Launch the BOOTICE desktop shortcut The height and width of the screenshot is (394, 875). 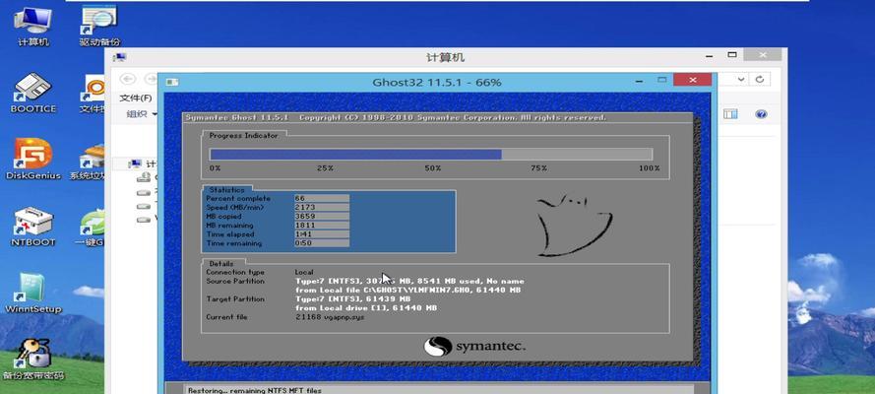tap(33, 92)
